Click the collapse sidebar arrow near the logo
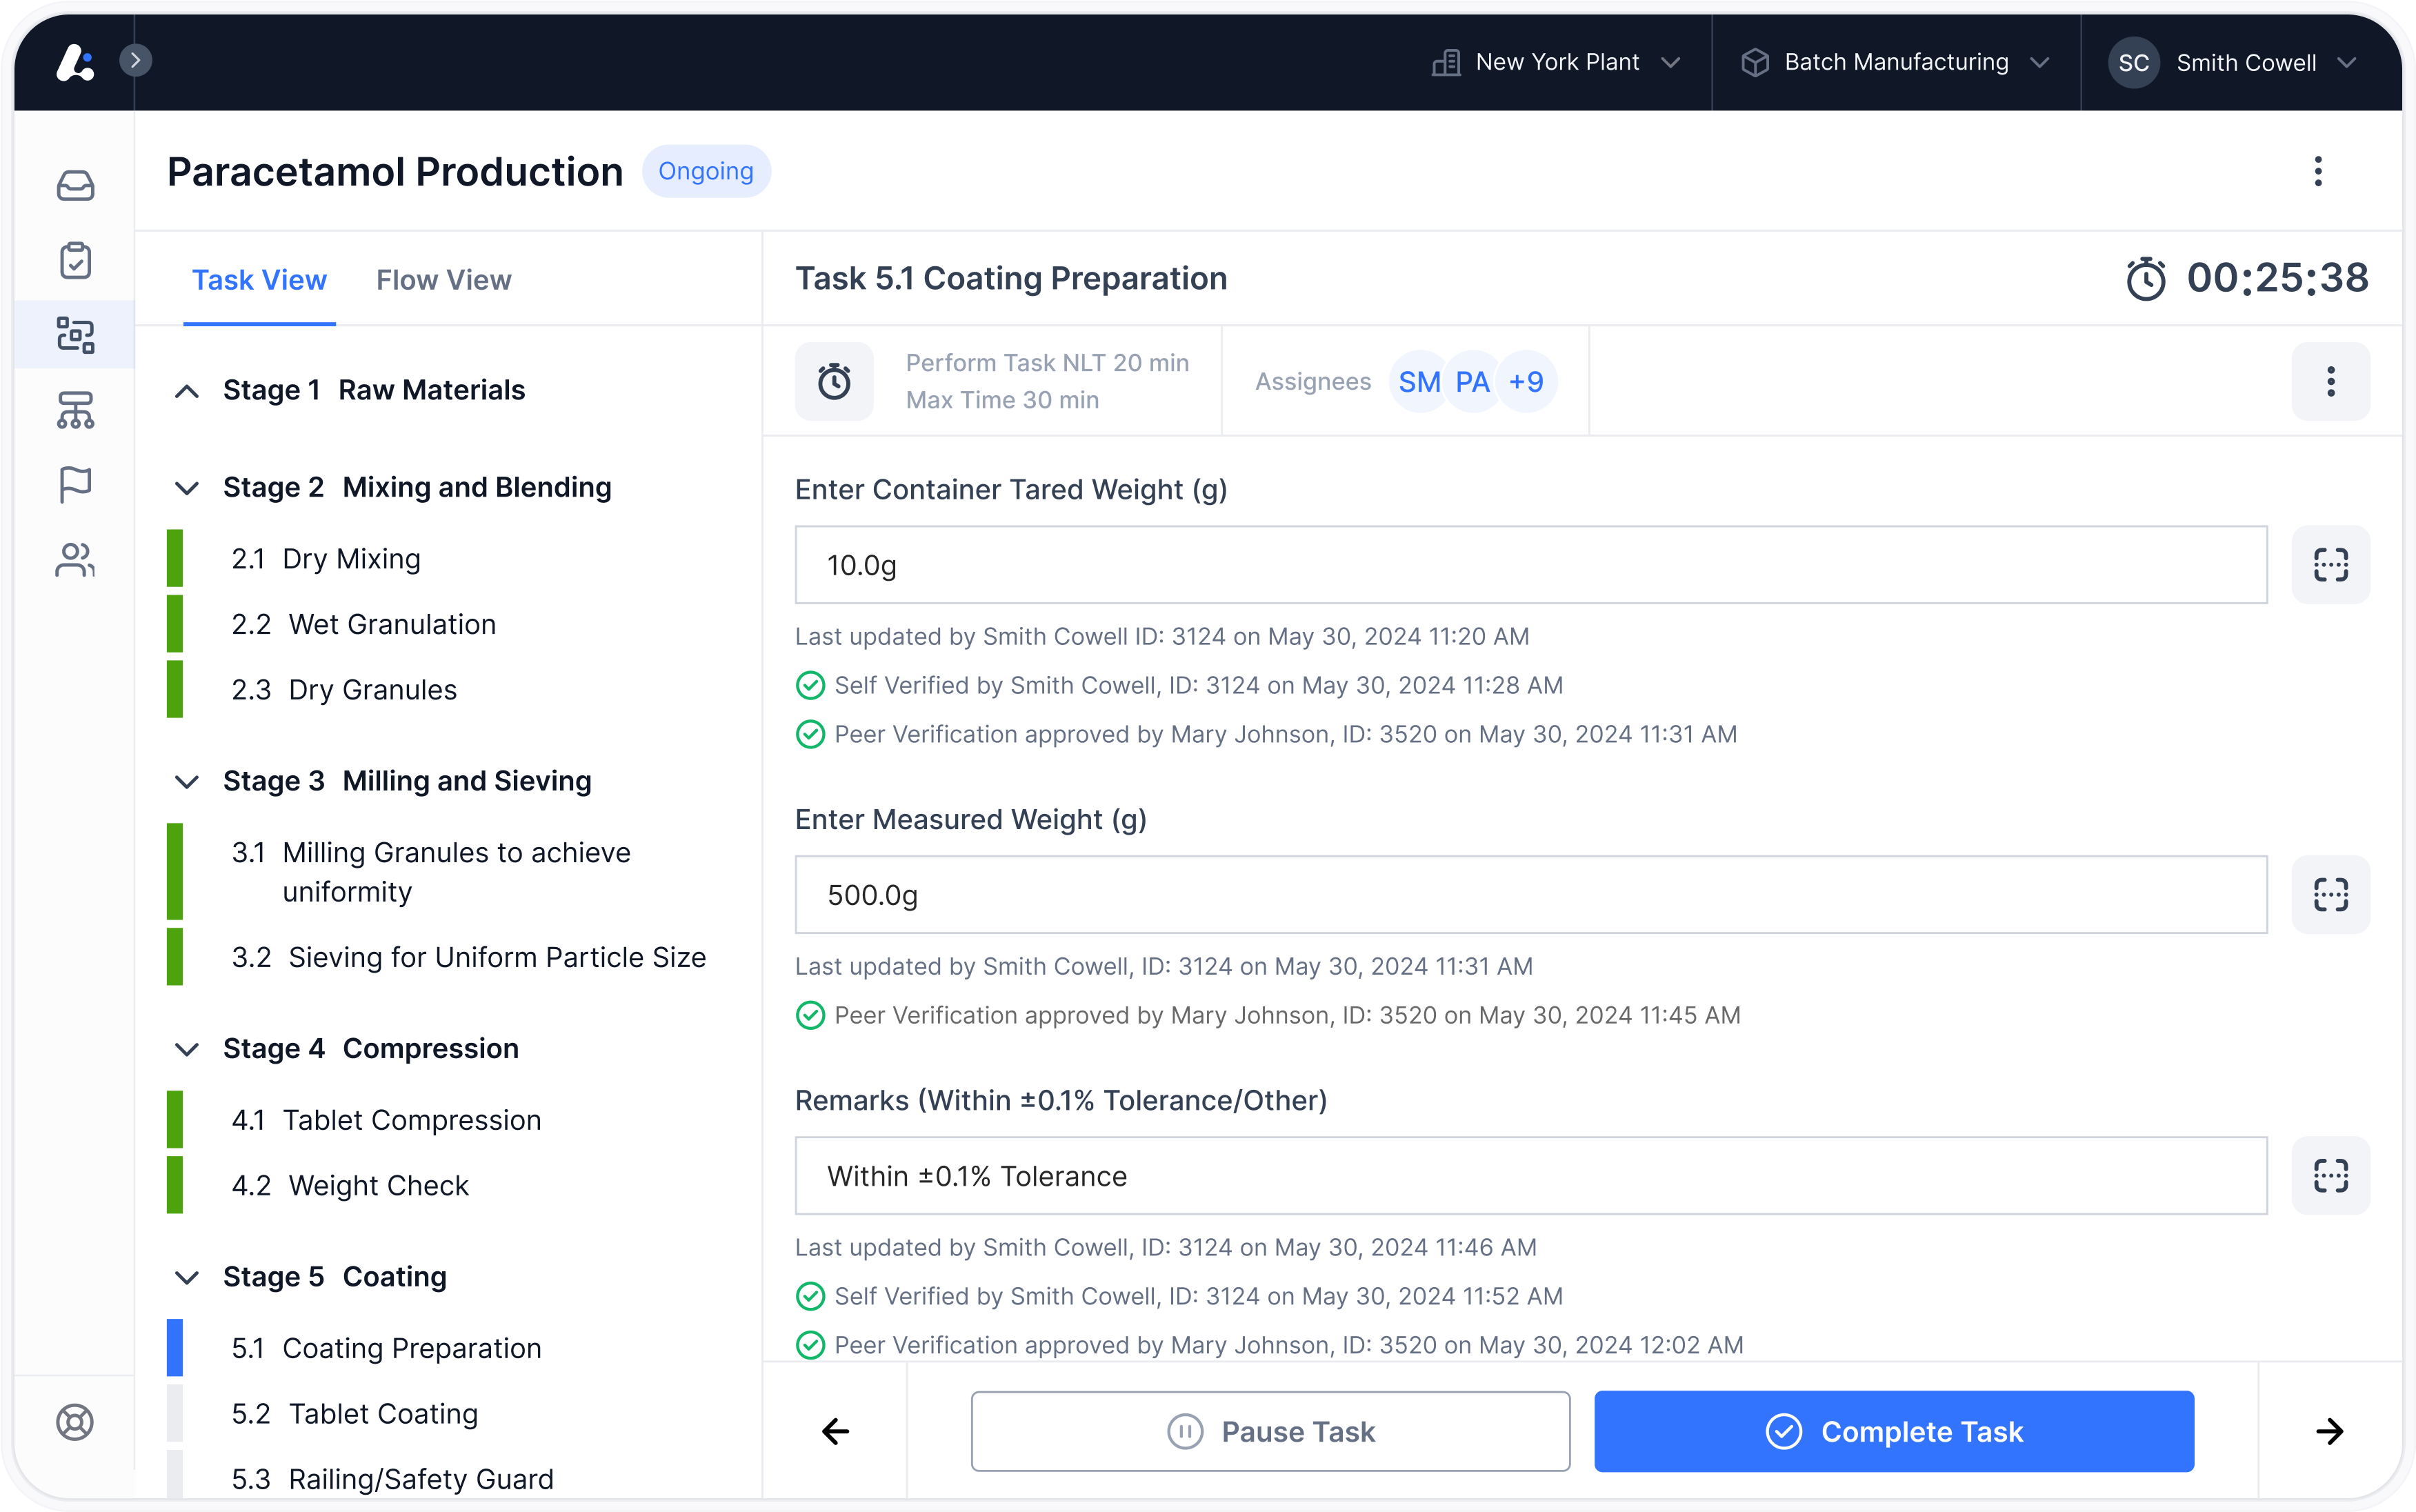Screen dimensions: 2416x1512 tap(136, 60)
